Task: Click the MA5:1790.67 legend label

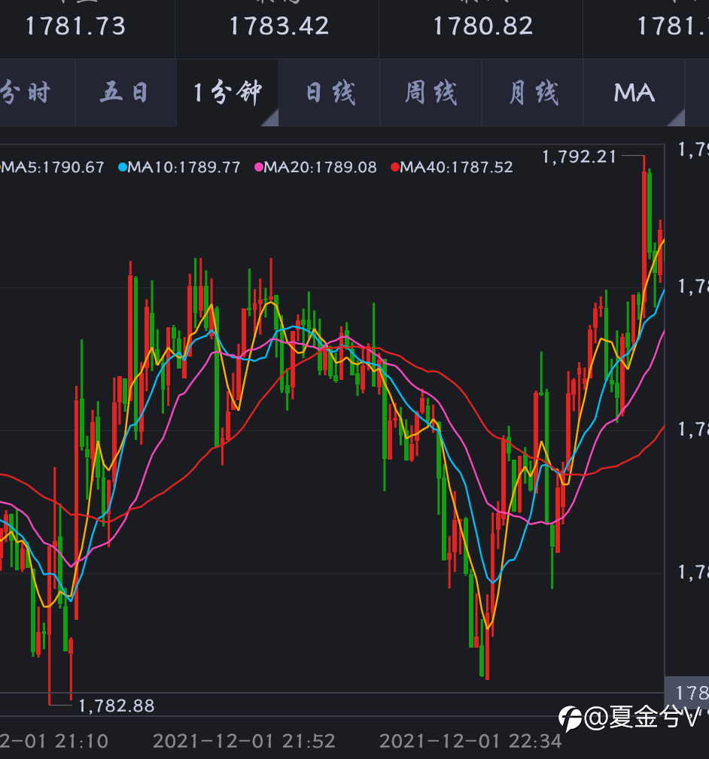Action: 52,168
